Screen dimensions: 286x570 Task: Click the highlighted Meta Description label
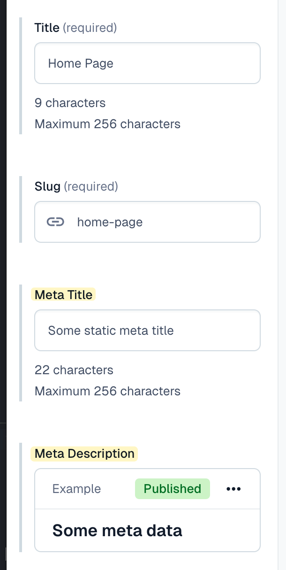[x=84, y=454]
